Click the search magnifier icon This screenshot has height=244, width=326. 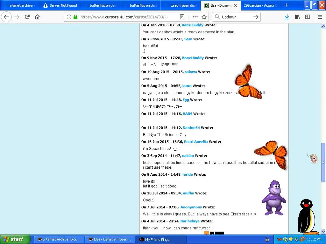[217, 17]
